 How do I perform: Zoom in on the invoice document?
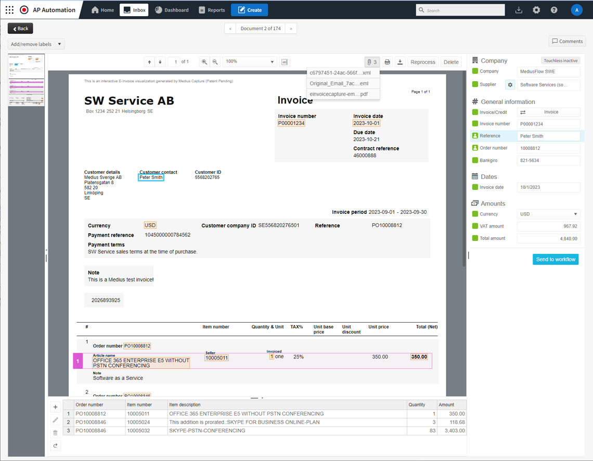tap(204, 62)
